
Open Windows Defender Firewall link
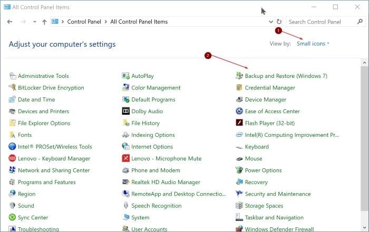click(x=279, y=229)
